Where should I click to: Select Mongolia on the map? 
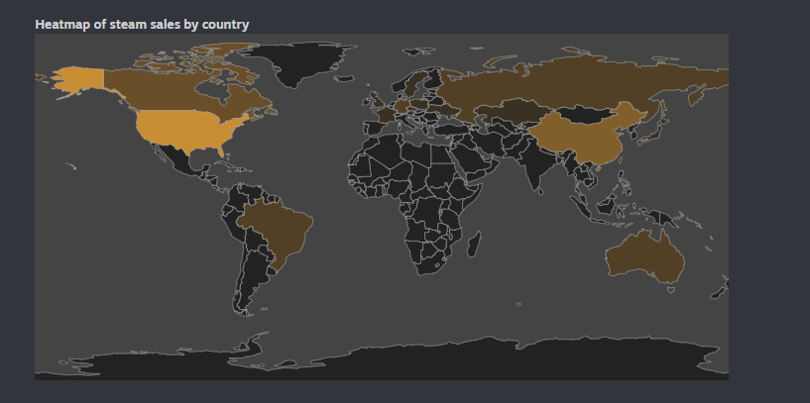click(586, 114)
